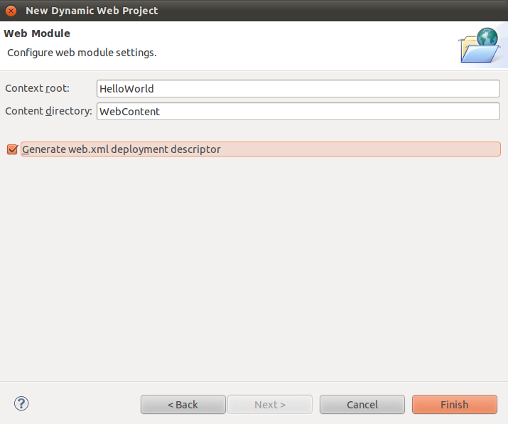This screenshot has width=508, height=424.
Task: Click inside the Context root field
Action: pos(298,89)
